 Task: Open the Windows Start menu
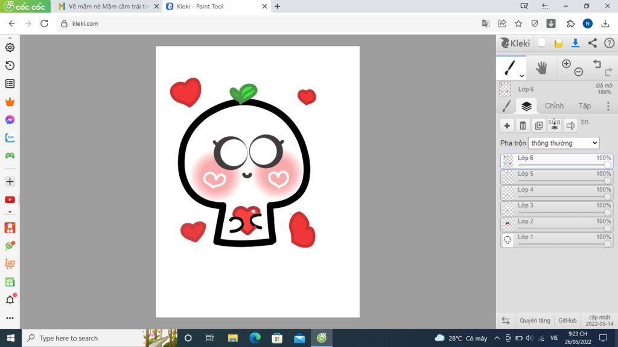click(x=11, y=338)
